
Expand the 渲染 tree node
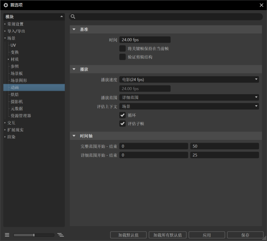pos(5,137)
